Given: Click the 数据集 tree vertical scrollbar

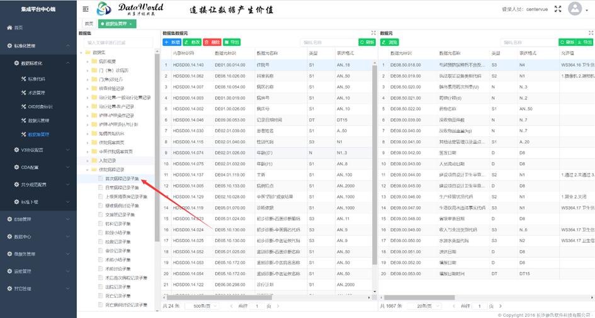Looking at the screenshot, I should [x=157, y=148].
